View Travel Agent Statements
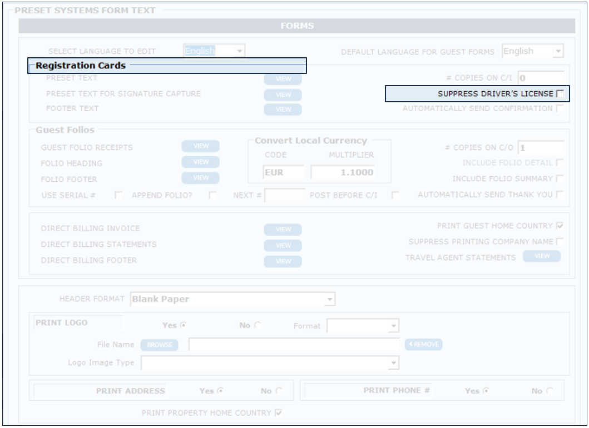Viewport: 589px width, 428px height. (x=542, y=256)
